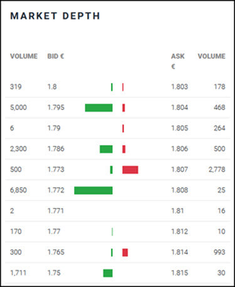Select bid volume 5,000
The height and width of the screenshot is (287, 235).
click(x=18, y=107)
